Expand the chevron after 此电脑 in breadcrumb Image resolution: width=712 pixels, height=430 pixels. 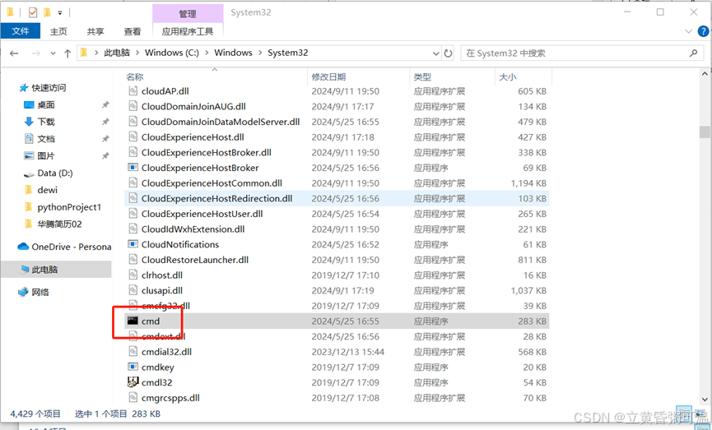(x=137, y=53)
